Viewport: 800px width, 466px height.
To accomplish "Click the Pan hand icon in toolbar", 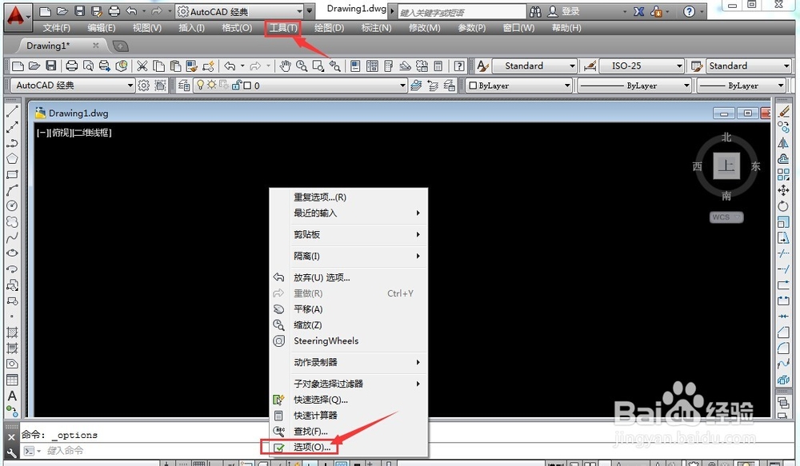I will [286, 66].
